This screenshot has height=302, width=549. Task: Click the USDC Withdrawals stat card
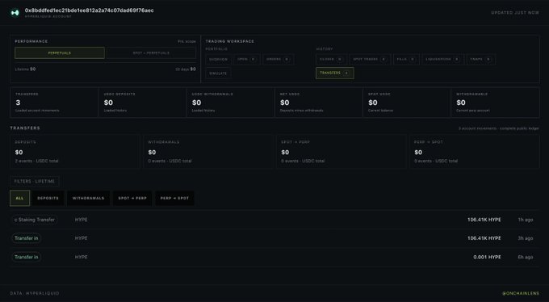coord(231,103)
